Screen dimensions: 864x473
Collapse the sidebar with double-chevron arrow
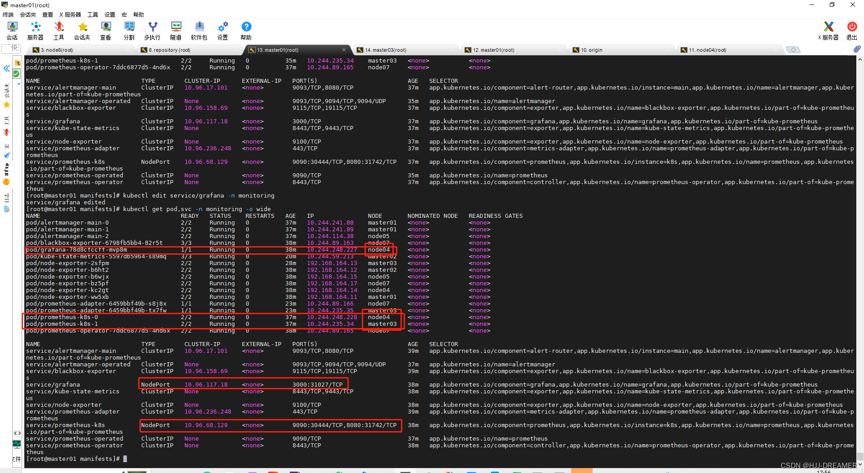7,68
